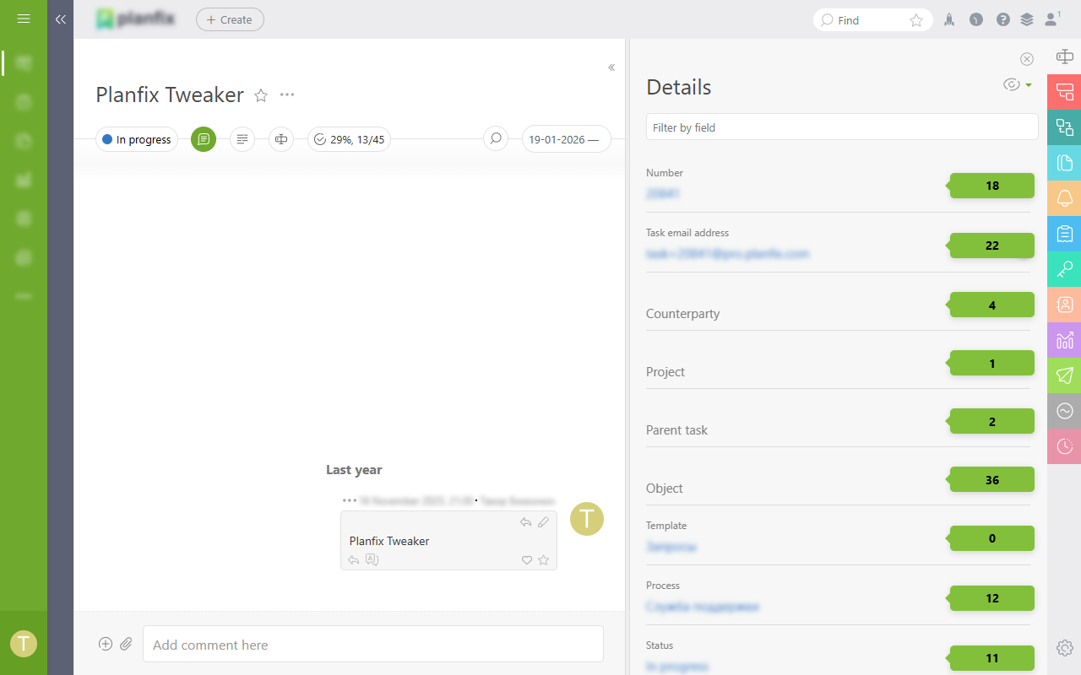Open the orange bell notifications icon
Viewport: 1081px width, 675px height.
click(1064, 198)
